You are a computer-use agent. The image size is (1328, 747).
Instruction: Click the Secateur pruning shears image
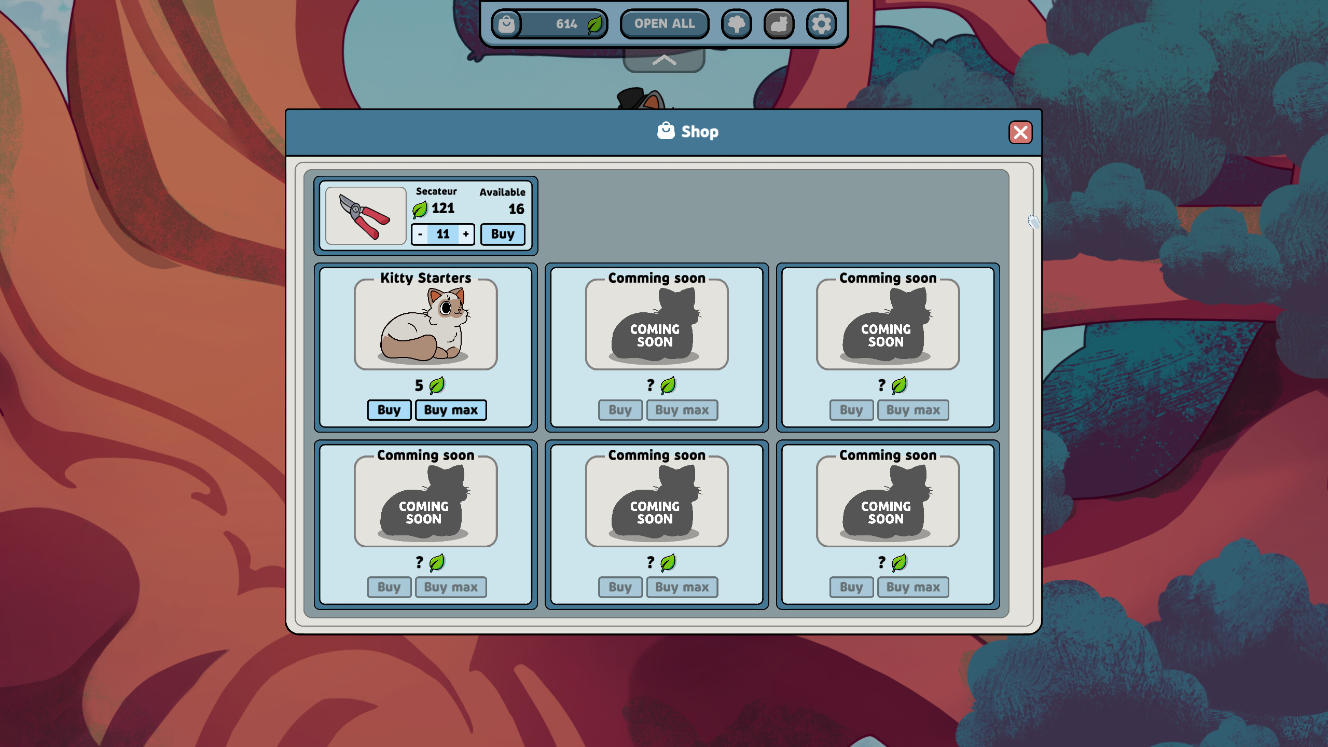[x=365, y=215]
